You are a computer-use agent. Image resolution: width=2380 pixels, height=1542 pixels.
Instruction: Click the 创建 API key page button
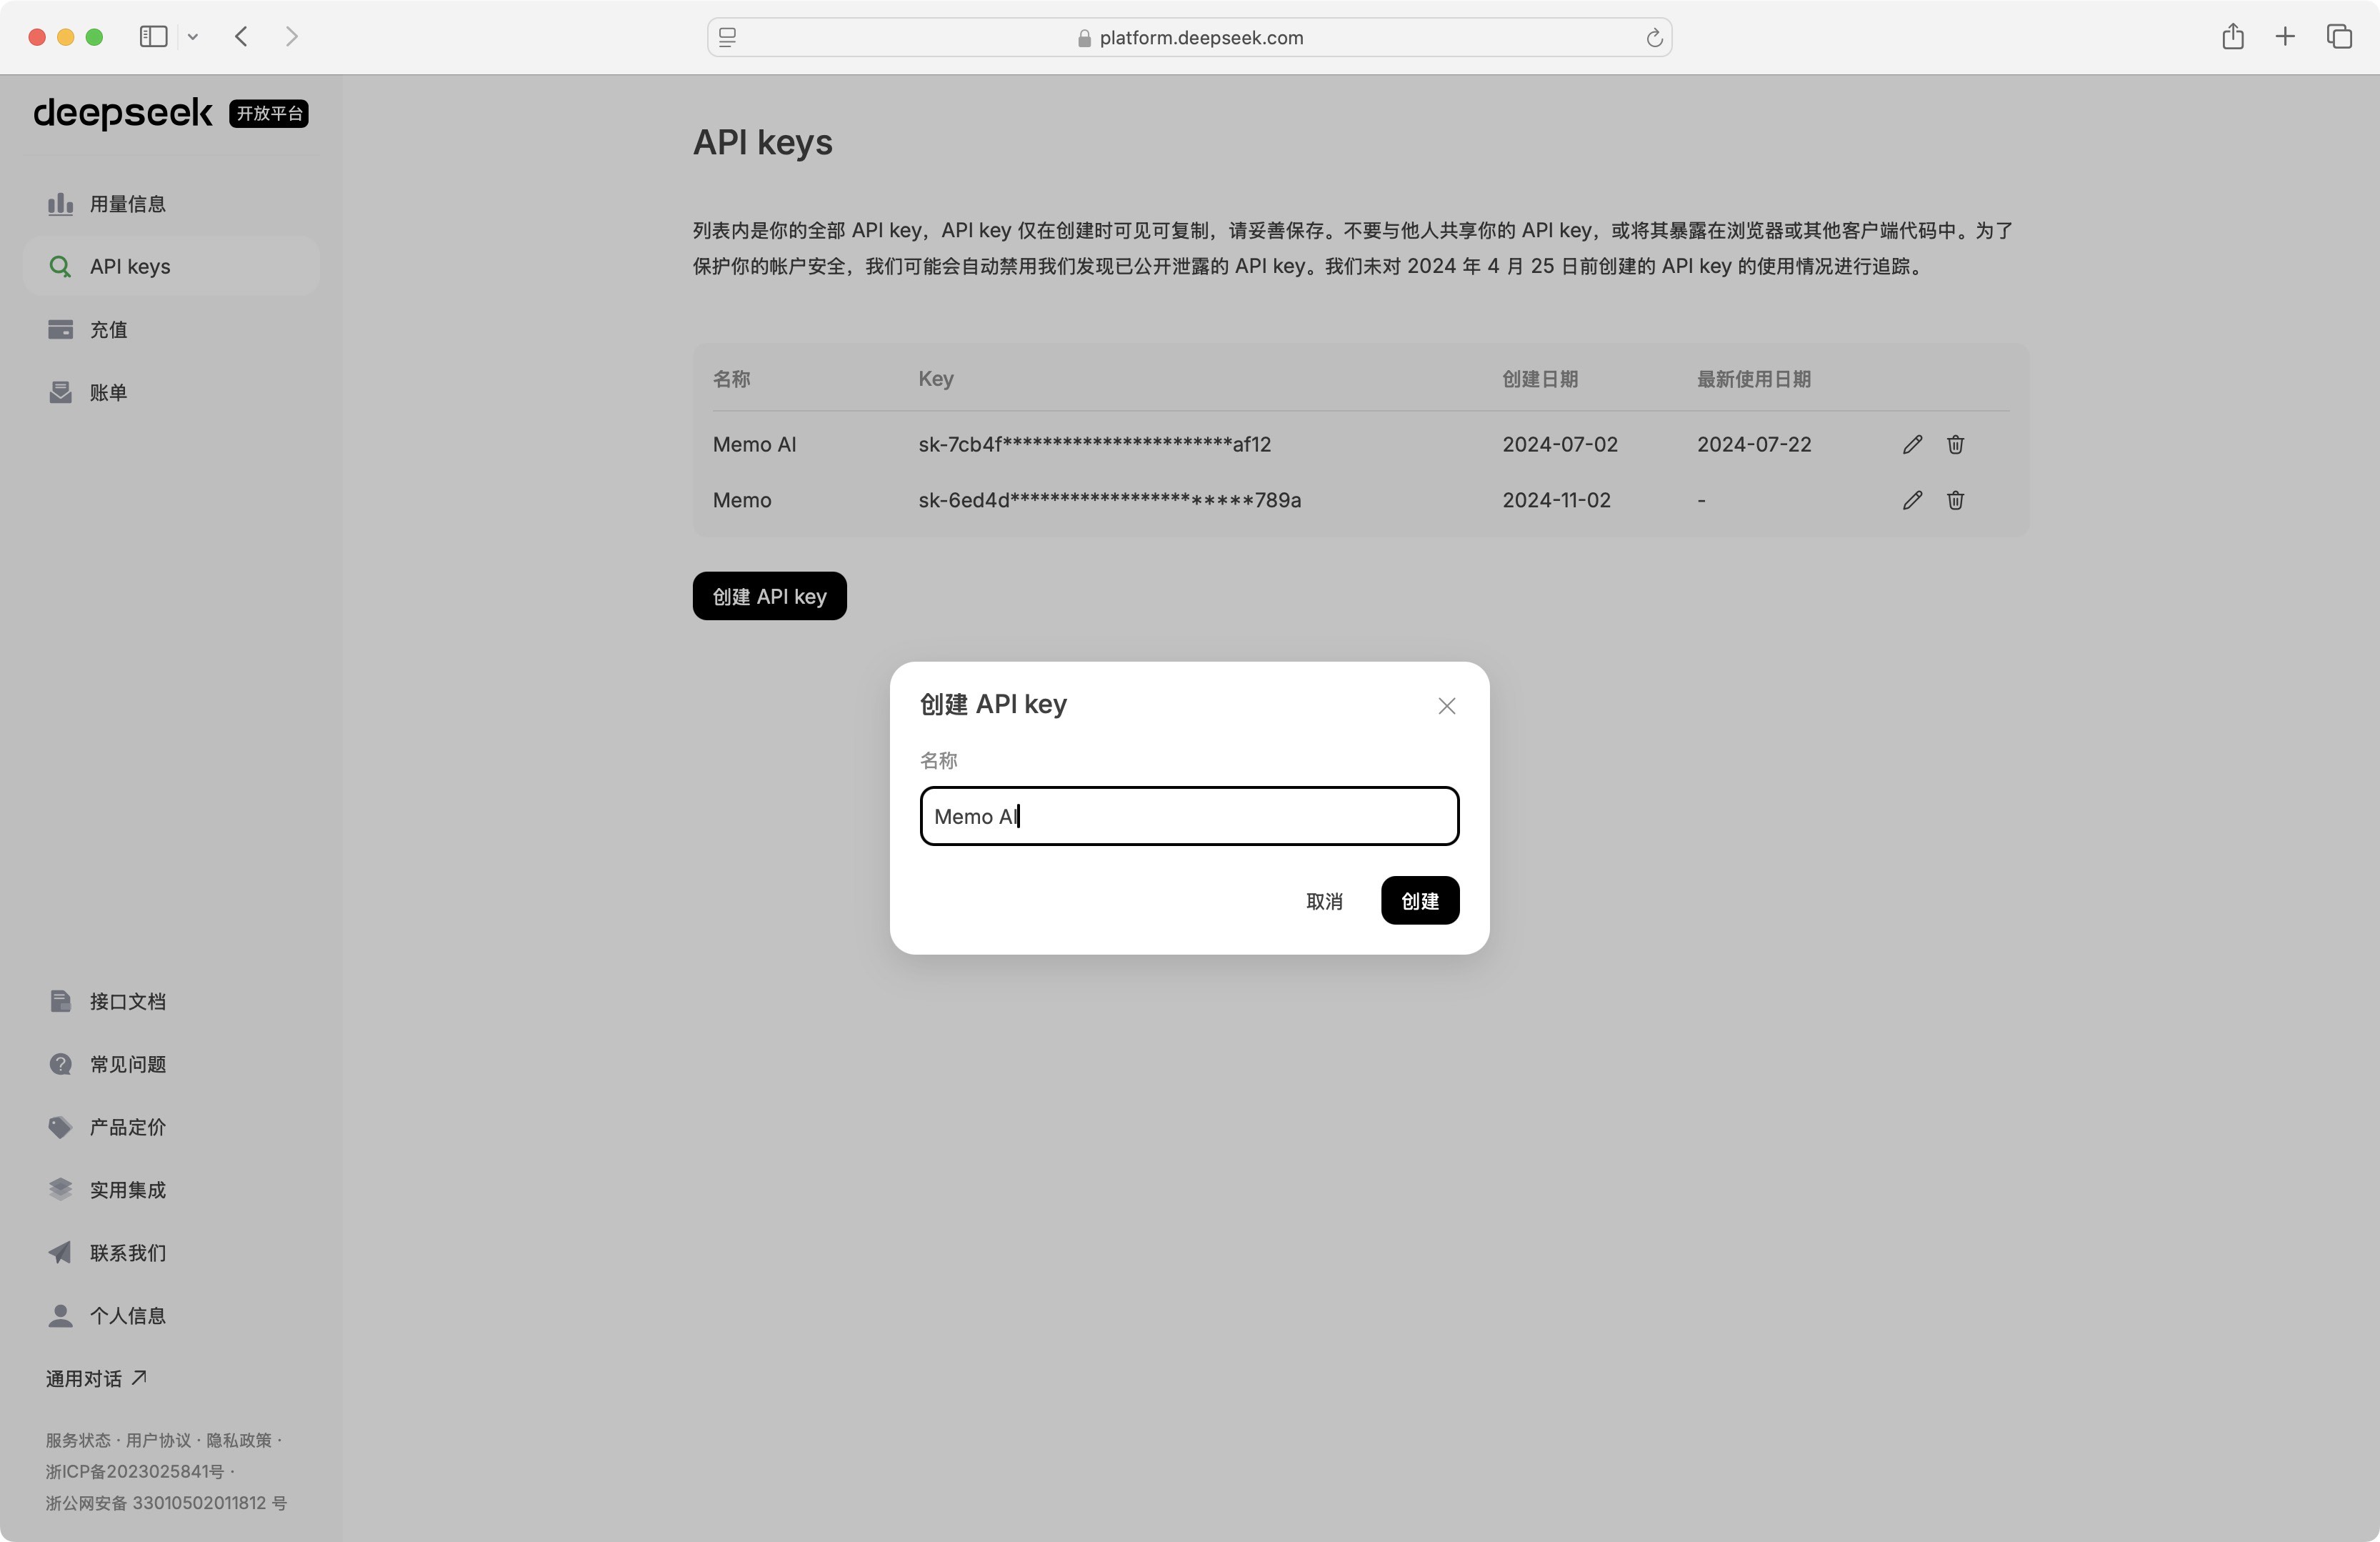(769, 597)
